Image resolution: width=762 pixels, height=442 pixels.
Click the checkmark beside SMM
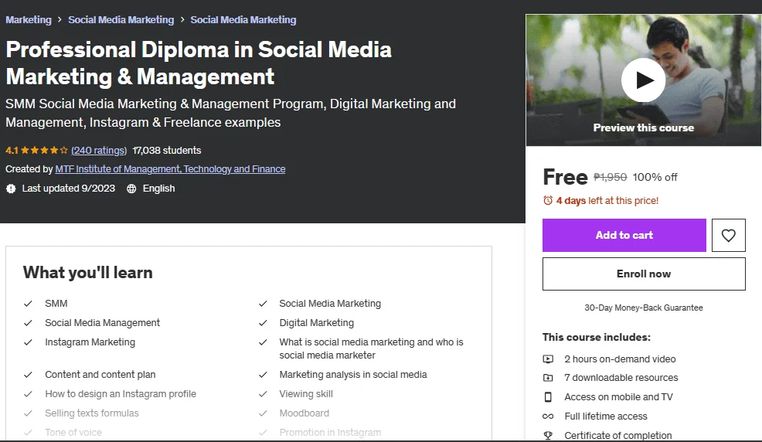28,304
